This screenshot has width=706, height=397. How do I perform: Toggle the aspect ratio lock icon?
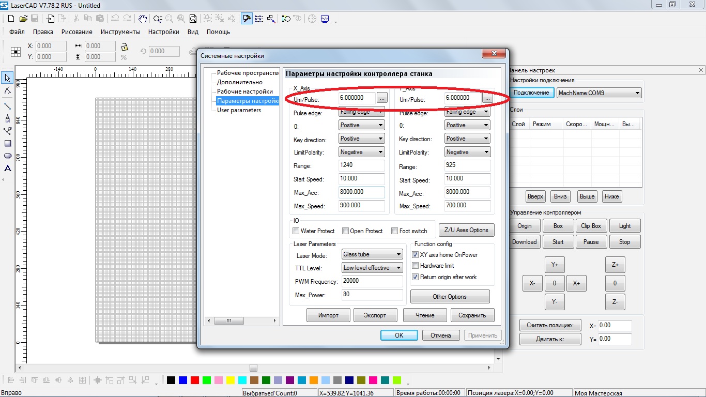[124, 47]
